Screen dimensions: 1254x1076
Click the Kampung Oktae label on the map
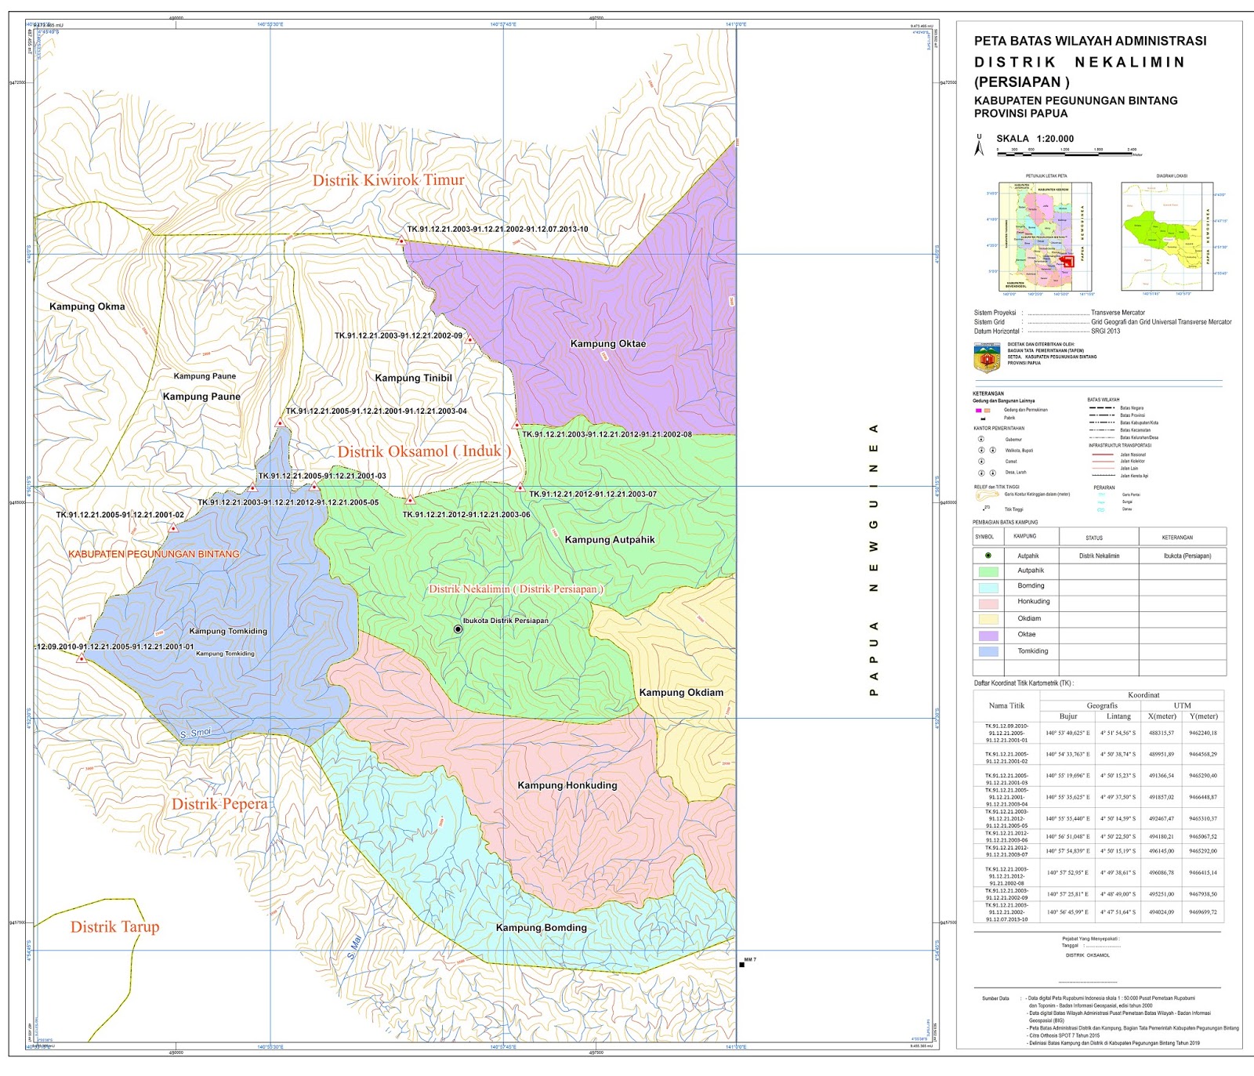pyautogui.click(x=608, y=343)
